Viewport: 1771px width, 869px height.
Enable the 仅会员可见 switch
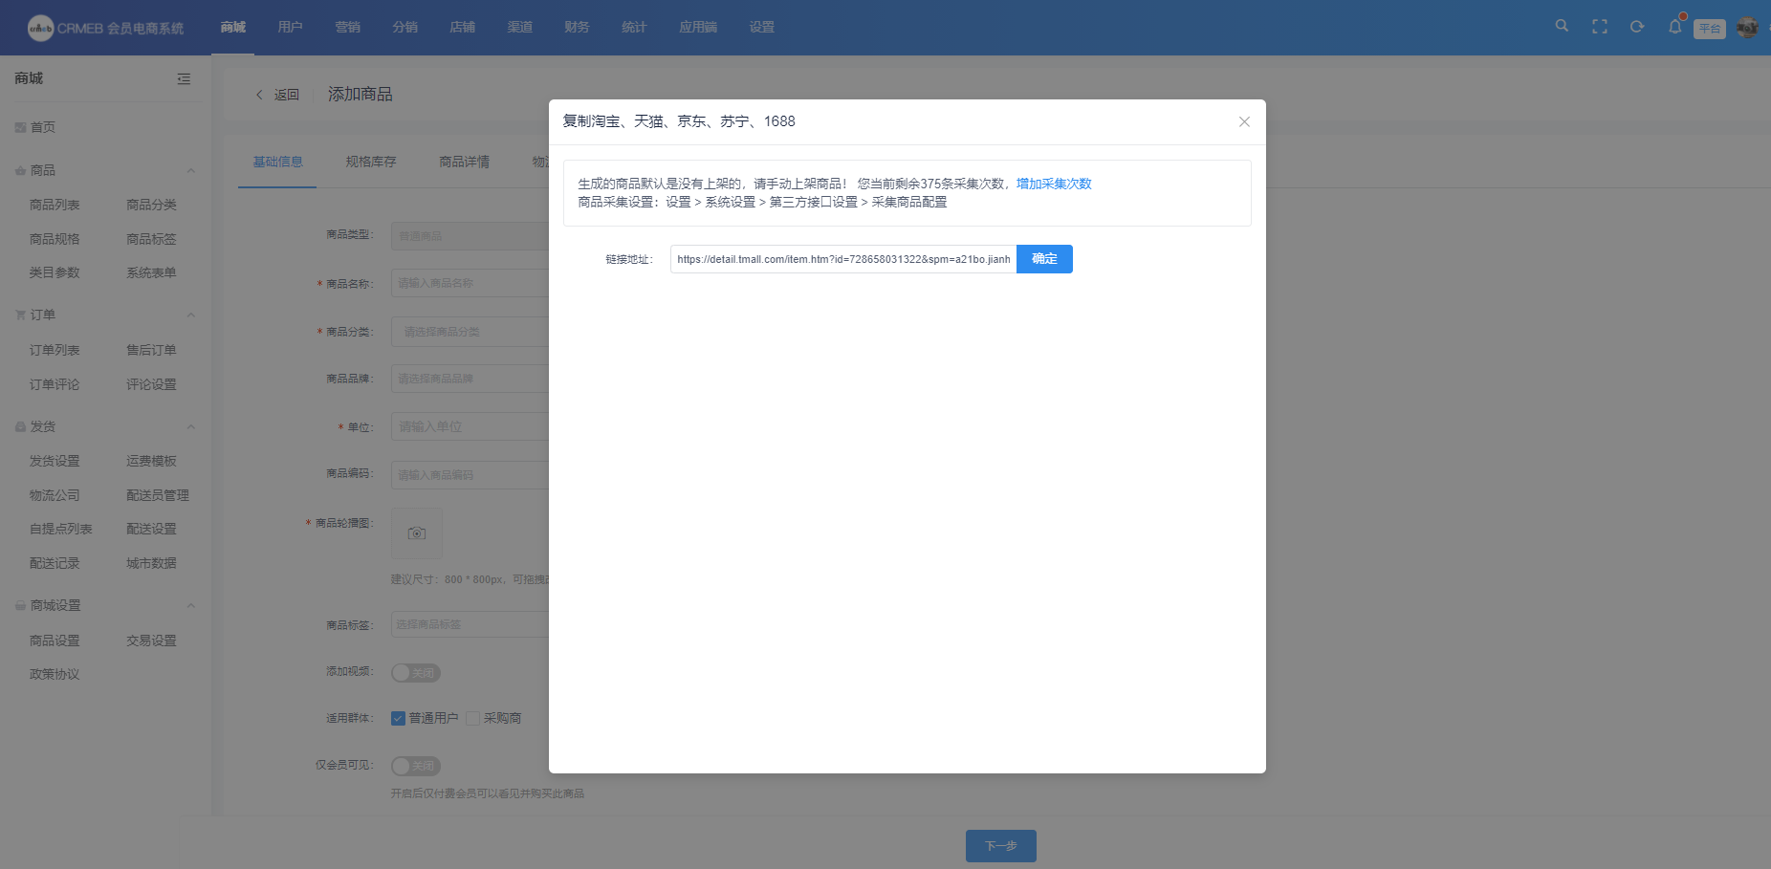[x=415, y=766]
